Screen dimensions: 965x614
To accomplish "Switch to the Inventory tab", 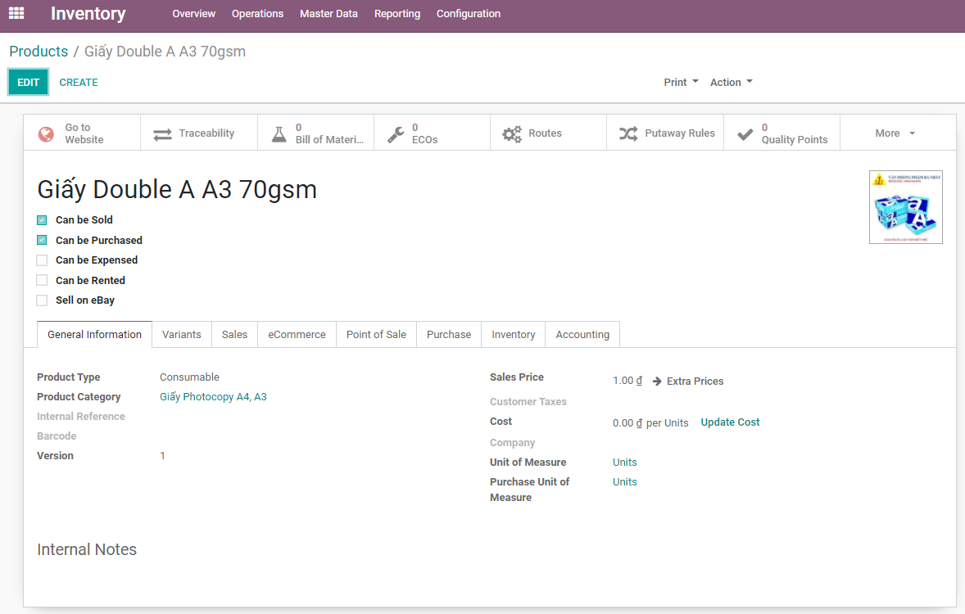I will pos(514,334).
